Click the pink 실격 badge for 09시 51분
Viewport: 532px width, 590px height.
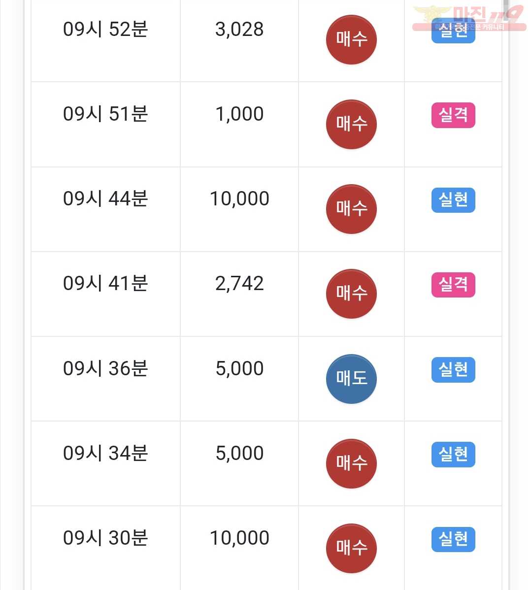tap(453, 115)
